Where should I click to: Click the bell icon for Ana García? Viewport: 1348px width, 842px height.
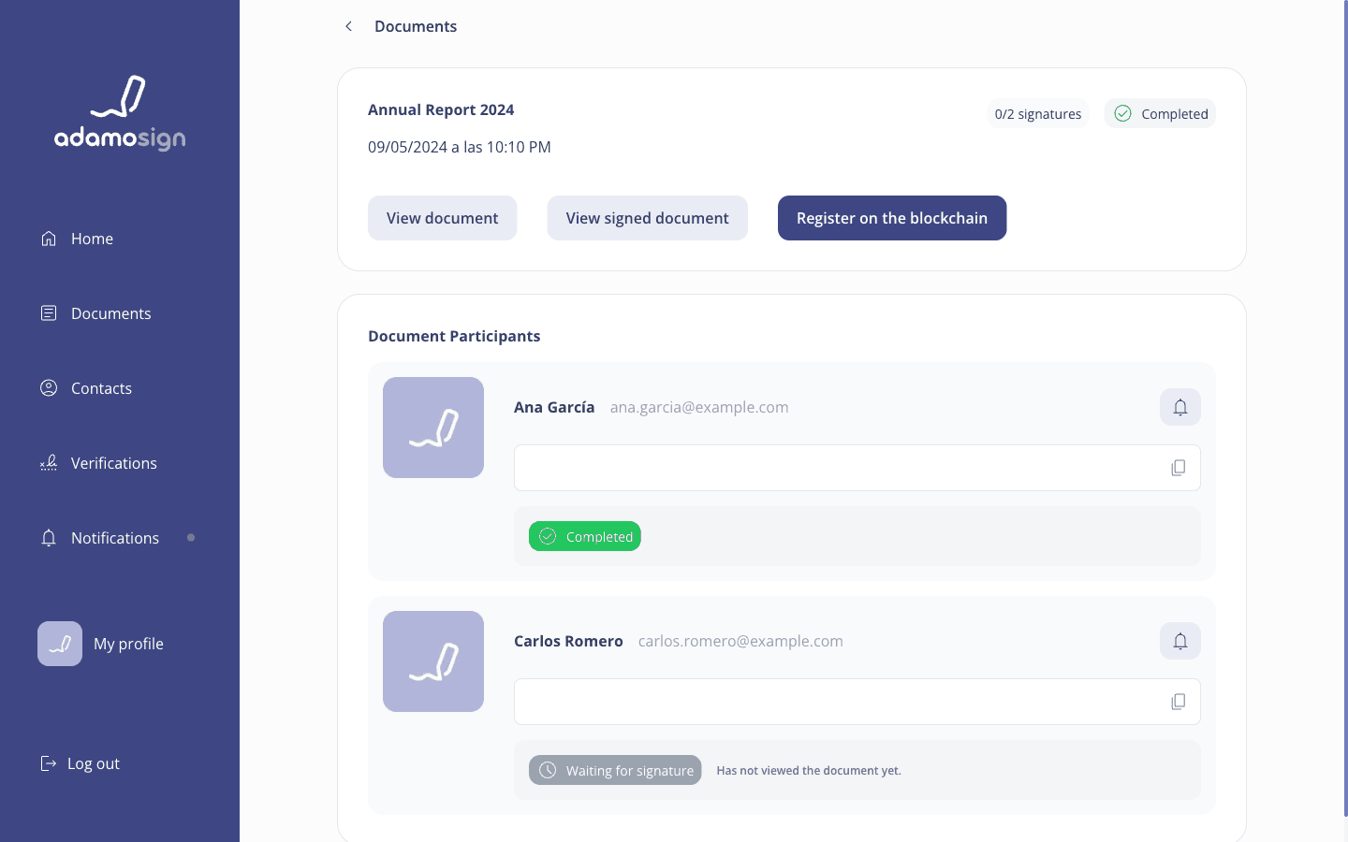1179,407
